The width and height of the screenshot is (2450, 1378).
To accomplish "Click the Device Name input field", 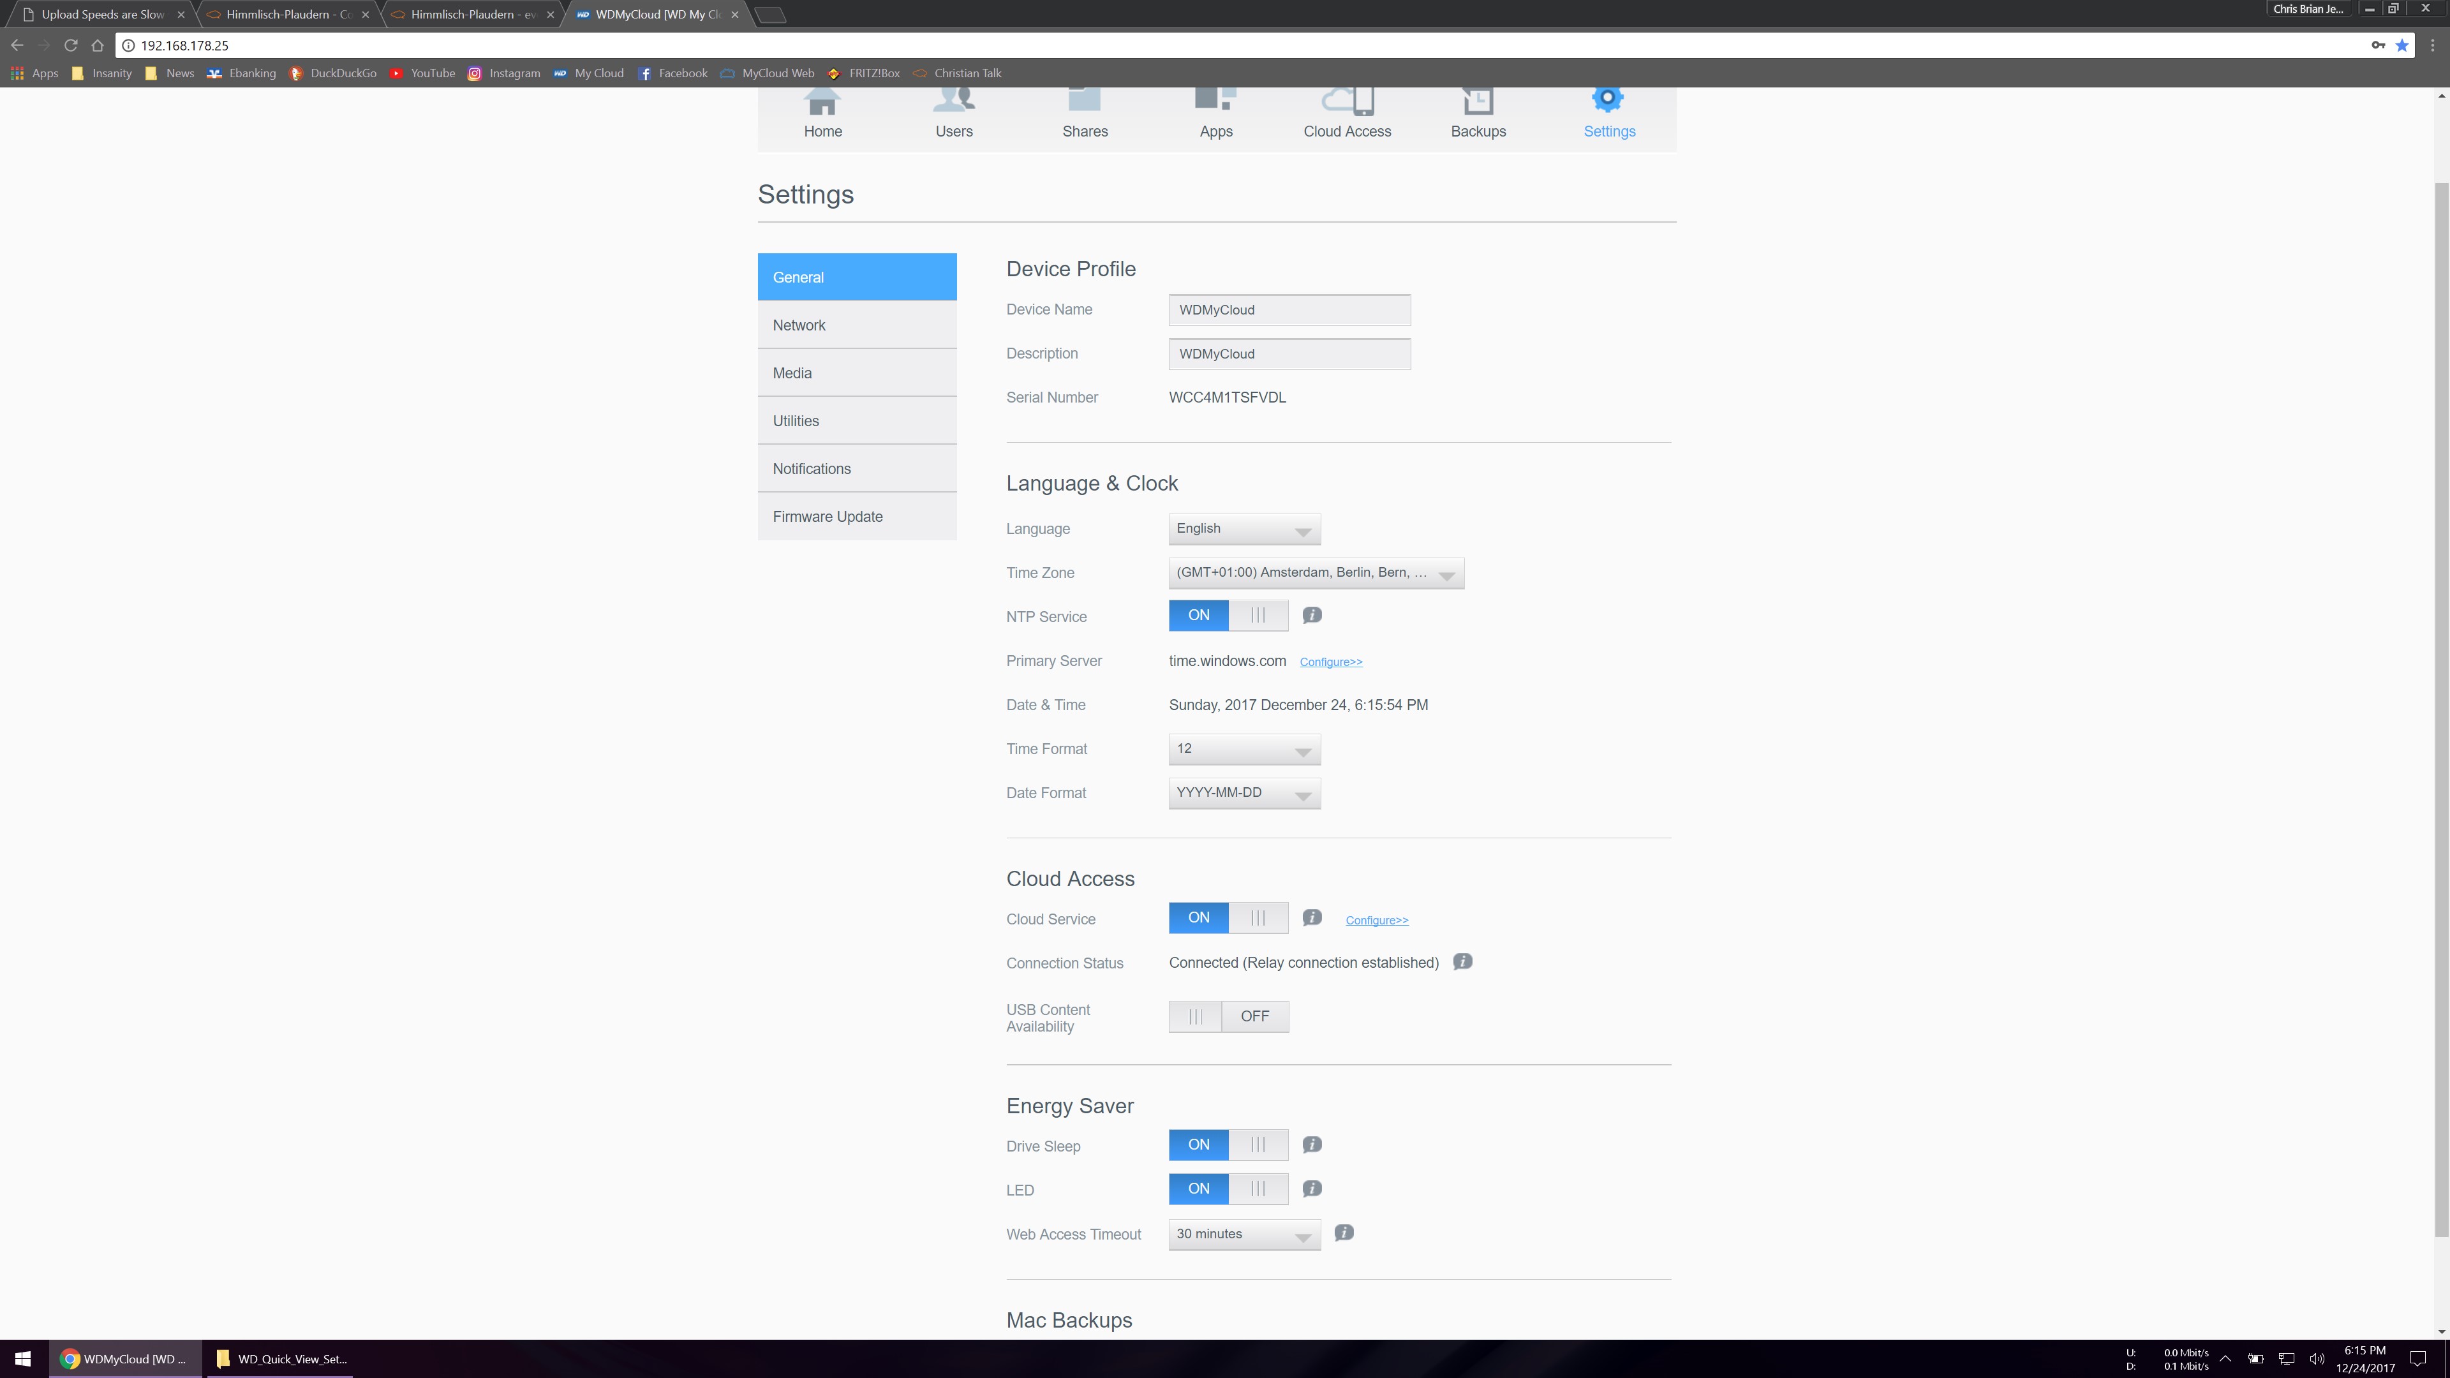I will pyautogui.click(x=1289, y=310).
